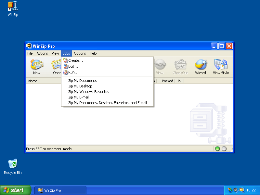
Task: Choose Edit... from the Jobs menu
Action: click(73, 66)
